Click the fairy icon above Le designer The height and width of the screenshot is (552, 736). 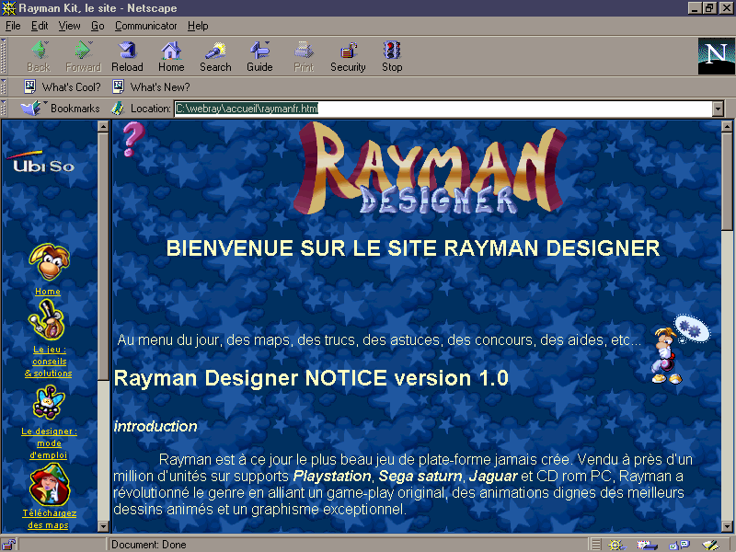[49, 402]
